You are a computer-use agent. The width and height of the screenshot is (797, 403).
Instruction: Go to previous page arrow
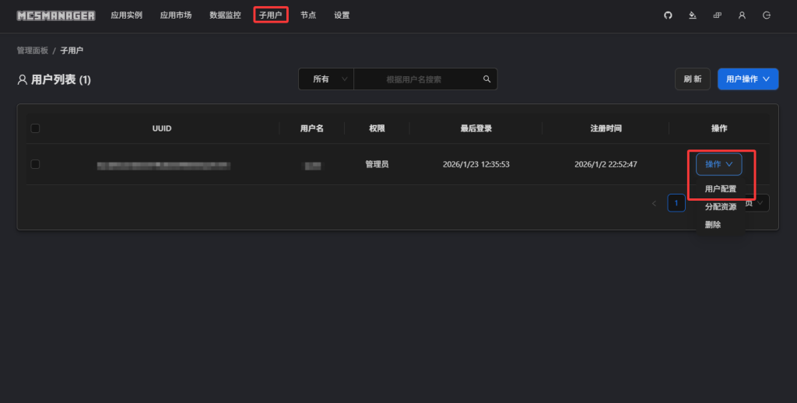pyautogui.click(x=654, y=203)
